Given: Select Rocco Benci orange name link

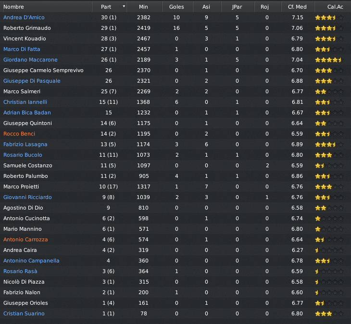Looking at the screenshot, I should (19, 134).
